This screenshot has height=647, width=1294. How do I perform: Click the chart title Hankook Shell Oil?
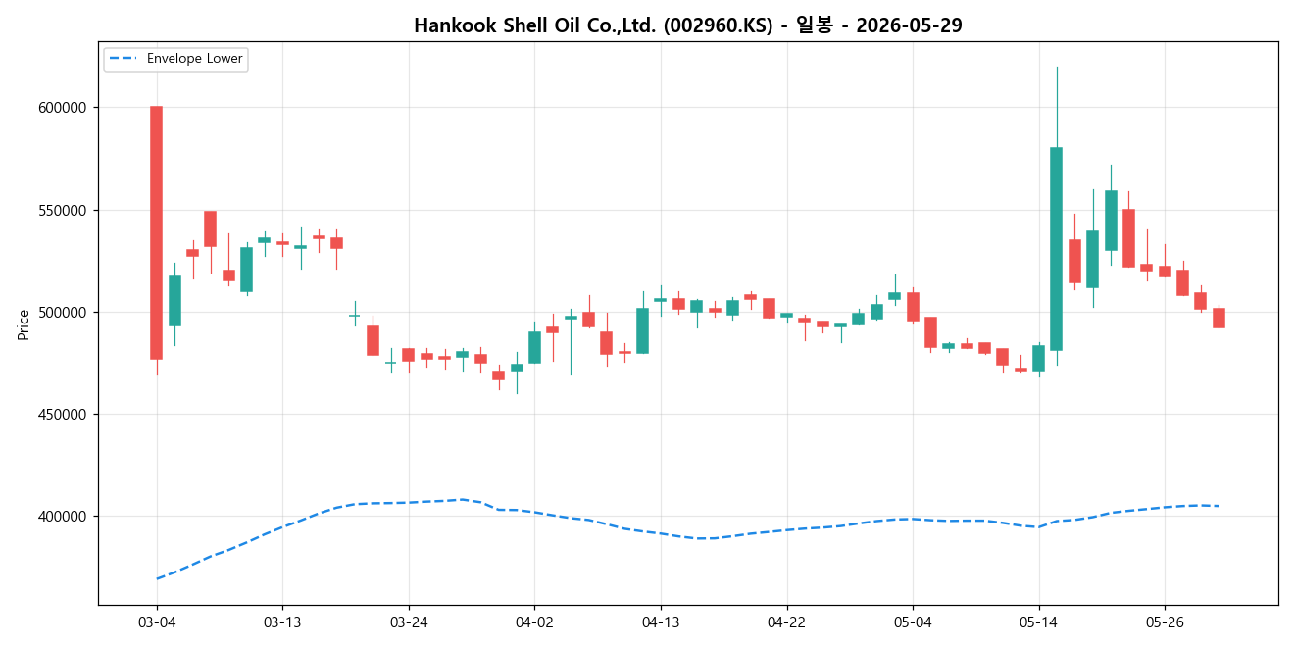tap(687, 25)
